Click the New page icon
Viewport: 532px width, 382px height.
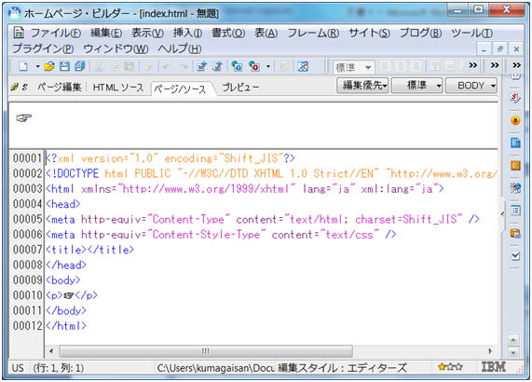23,66
